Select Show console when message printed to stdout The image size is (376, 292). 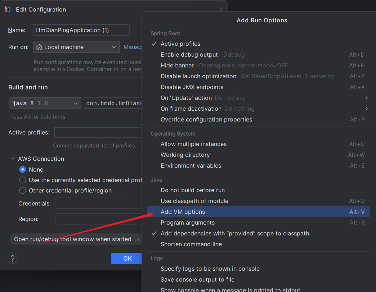pos(259,289)
